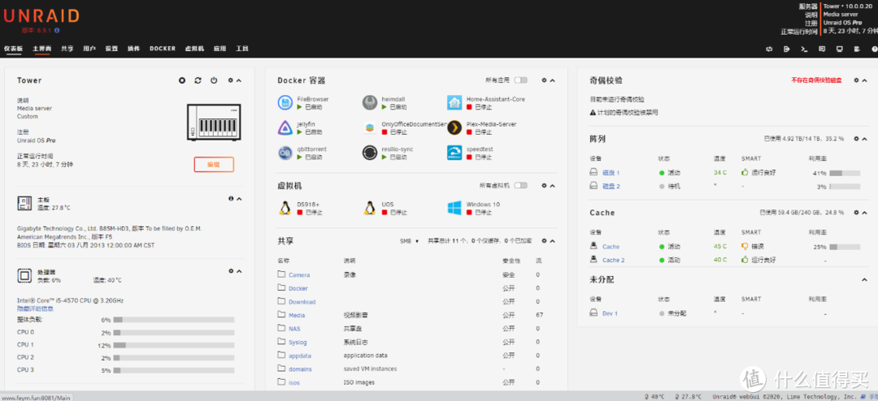878x401 pixels.
Task: Click the overall CPU load bar
Action: coord(174,320)
